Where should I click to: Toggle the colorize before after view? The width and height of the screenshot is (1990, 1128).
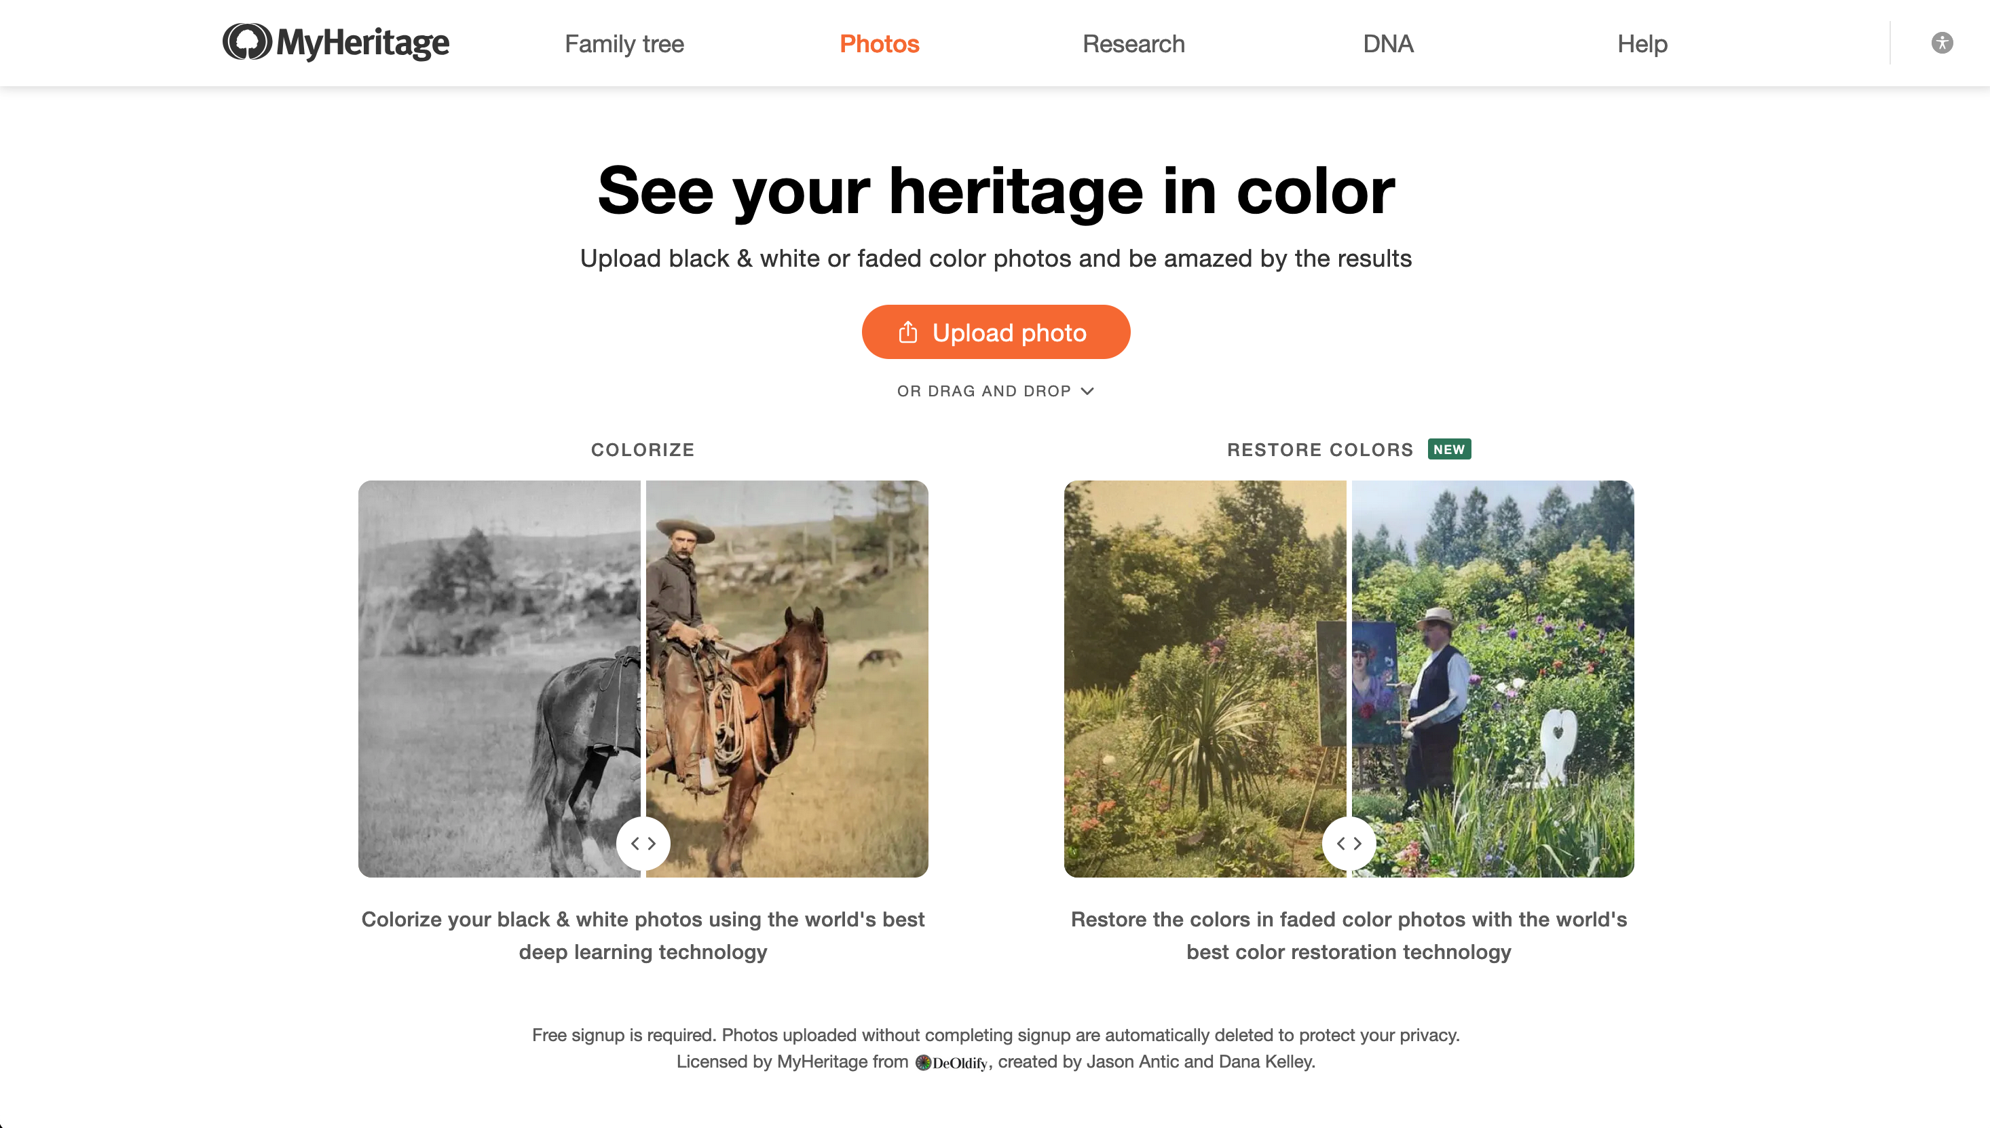(x=642, y=844)
